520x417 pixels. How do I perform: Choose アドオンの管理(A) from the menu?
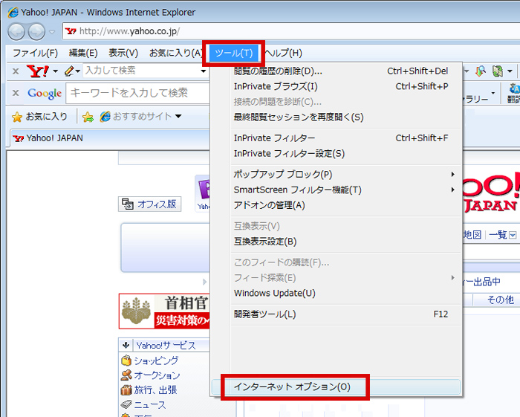point(337,205)
